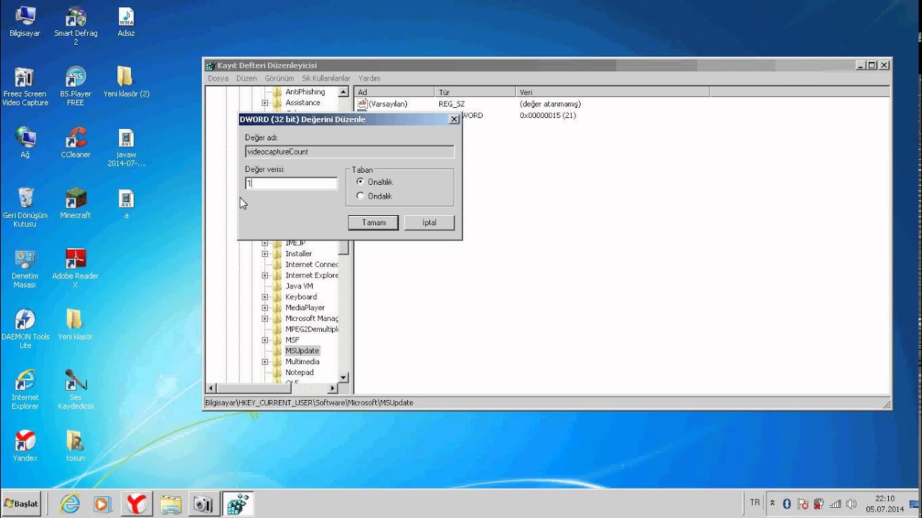Open Denetim Masası control panel icon
The height and width of the screenshot is (518, 922).
pyautogui.click(x=25, y=268)
